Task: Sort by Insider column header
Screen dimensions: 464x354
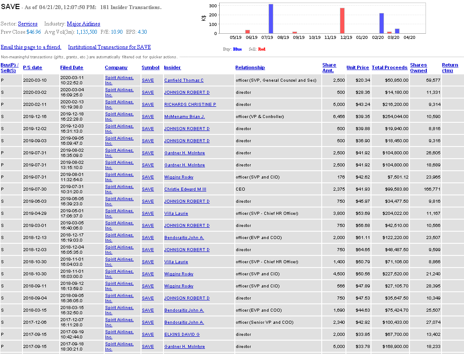Action: click(x=172, y=67)
